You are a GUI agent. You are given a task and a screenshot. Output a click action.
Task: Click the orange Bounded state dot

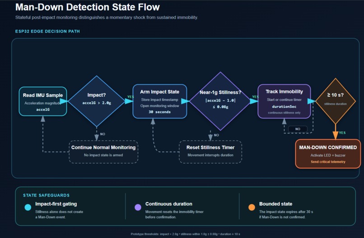(252, 207)
